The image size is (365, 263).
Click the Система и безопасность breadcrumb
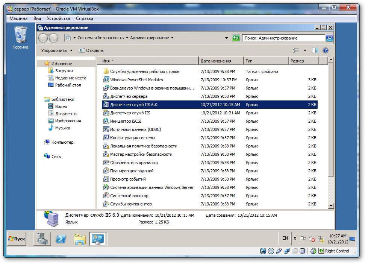pos(101,38)
